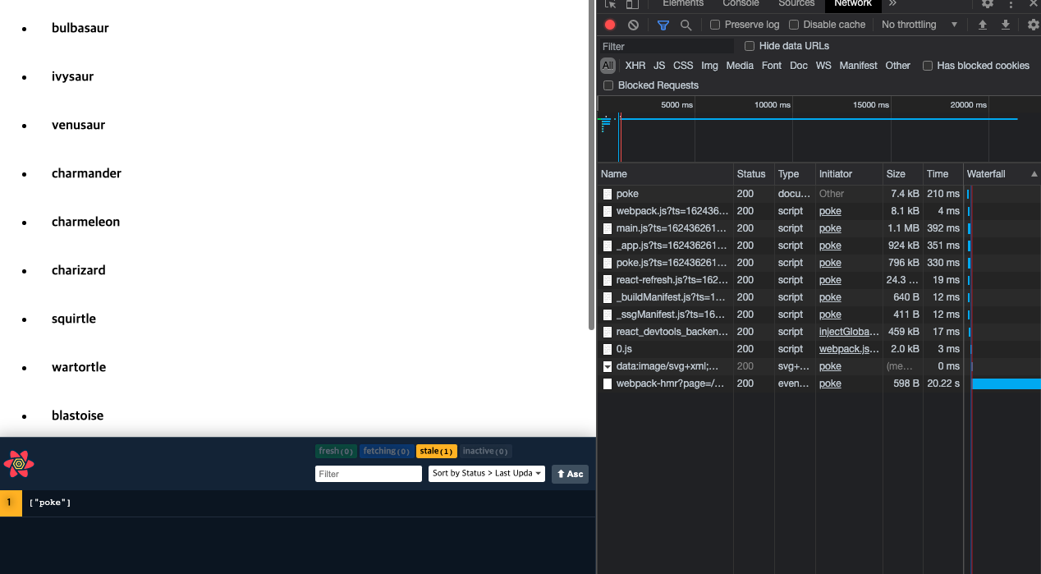Image resolution: width=1041 pixels, height=574 pixels.
Task: Clear the network log
Action: pos(633,25)
